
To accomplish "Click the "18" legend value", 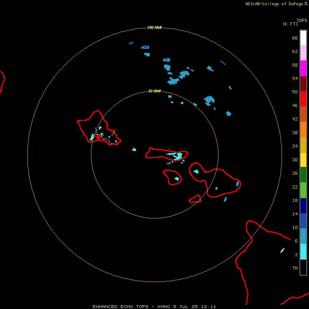I will 295,201.
